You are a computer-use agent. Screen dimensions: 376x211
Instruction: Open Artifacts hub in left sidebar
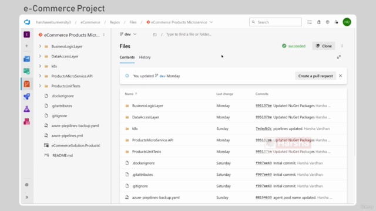point(26,121)
